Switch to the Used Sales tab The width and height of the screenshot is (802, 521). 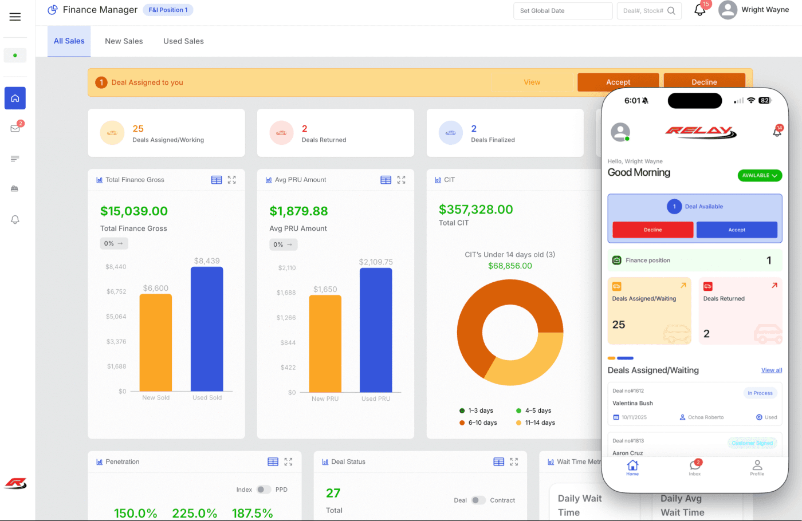[x=183, y=41]
